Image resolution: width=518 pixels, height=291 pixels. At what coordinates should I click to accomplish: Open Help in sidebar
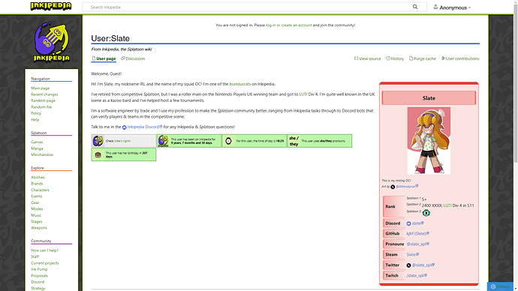tap(35, 120)
